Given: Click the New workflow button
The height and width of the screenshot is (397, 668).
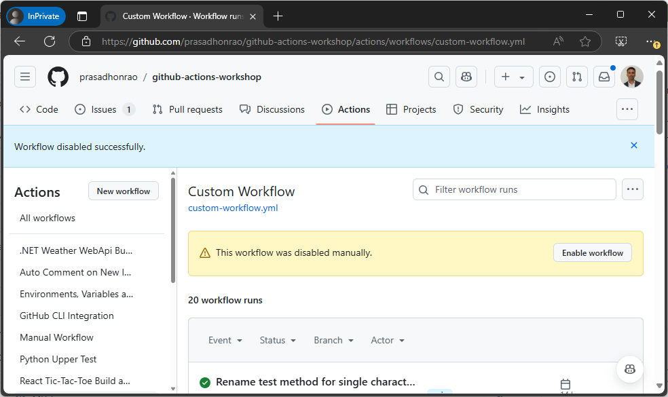Looking at the screenshot, I should tap(124, 191).
